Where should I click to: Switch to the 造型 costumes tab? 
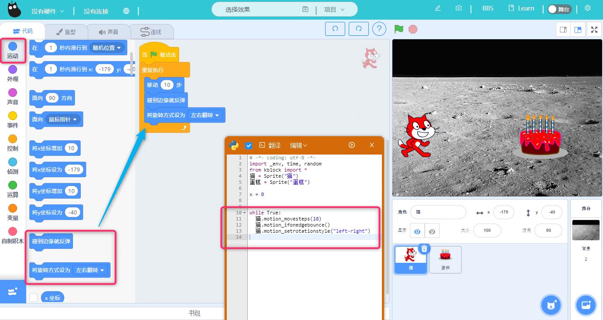pos(66,32)
